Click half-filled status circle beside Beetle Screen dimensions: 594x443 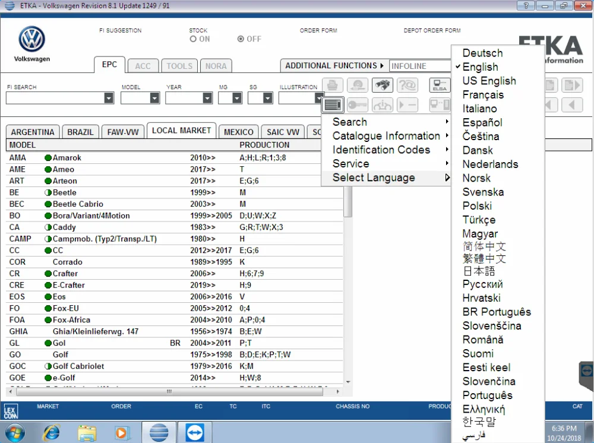(48, 193)
